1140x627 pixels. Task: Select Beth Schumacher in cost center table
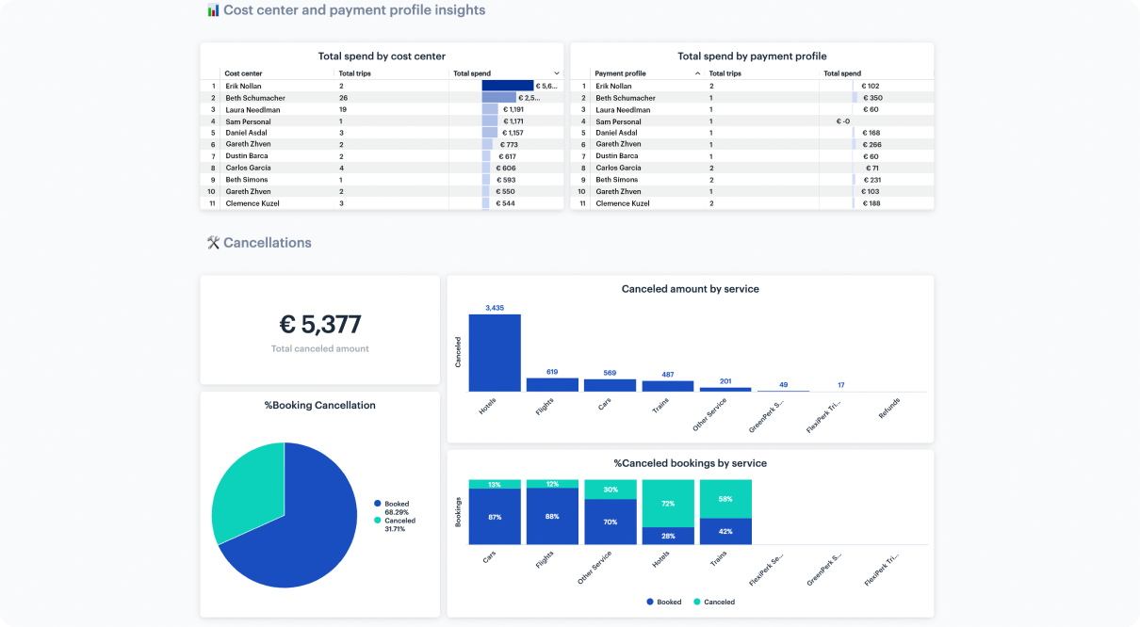coord(255,98)
